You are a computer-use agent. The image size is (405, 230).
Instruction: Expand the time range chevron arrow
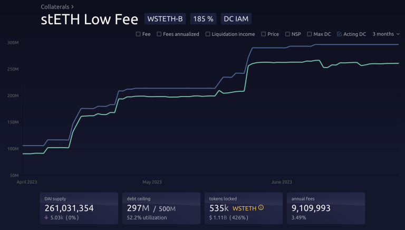pos(398,34)
